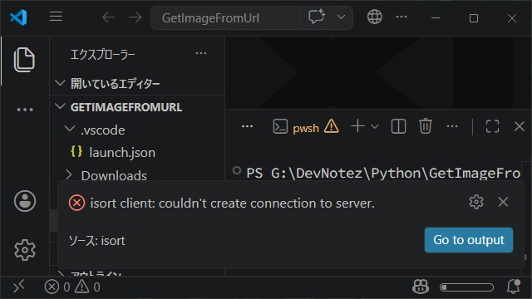Click the エクスプローラー panel title
This screenshot has width=532, height=299.
point(102,54)
